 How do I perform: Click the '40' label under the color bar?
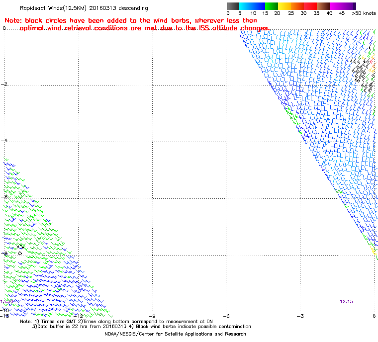(x=329, y=13)
